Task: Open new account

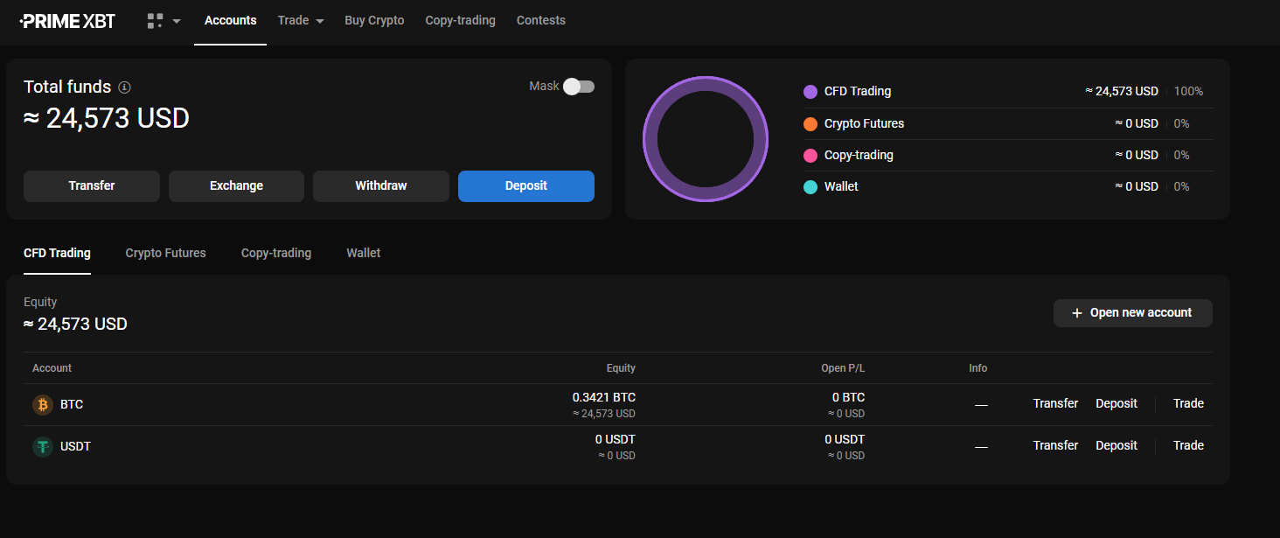Action: pos(1132,312)
